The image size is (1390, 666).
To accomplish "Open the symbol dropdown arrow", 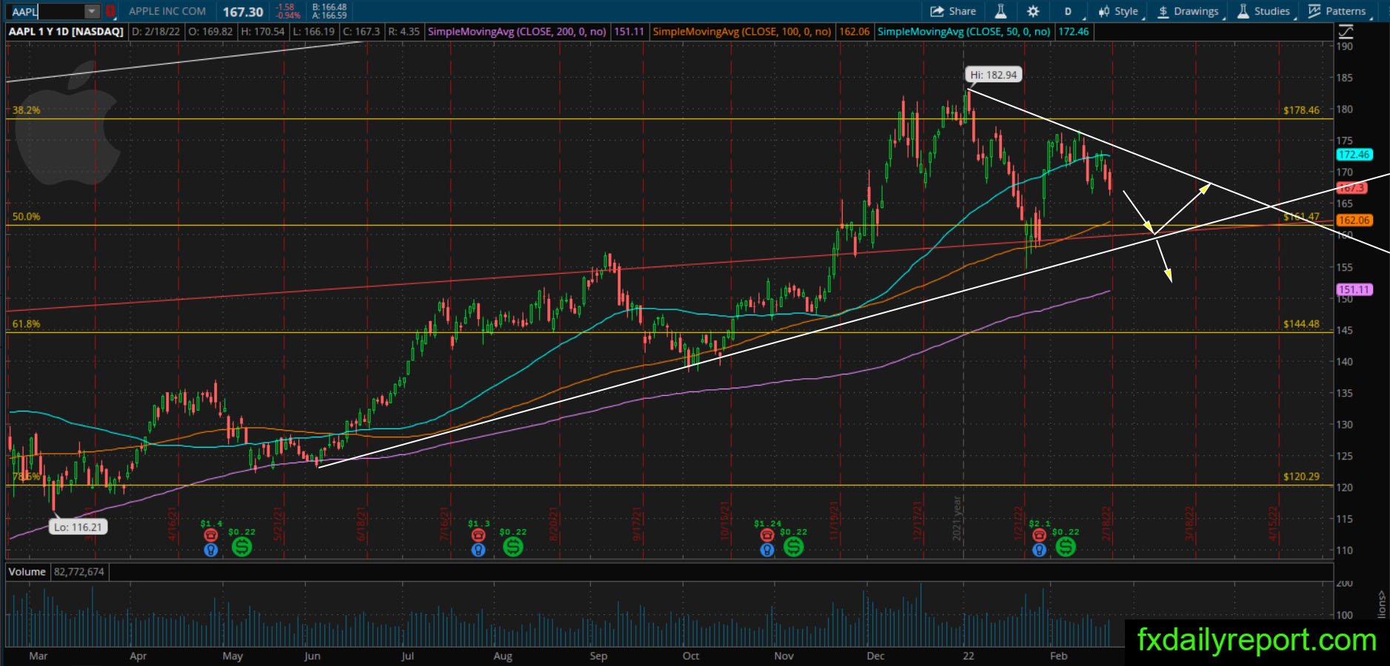I will pos(92,11).
